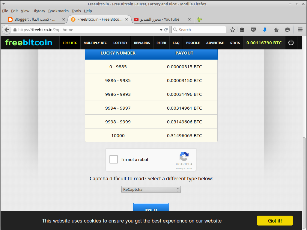Screen dimensions: 307x230
Task: Bookmark this page with the star icon
Action: pyautogui.click(x=232, y=30)
